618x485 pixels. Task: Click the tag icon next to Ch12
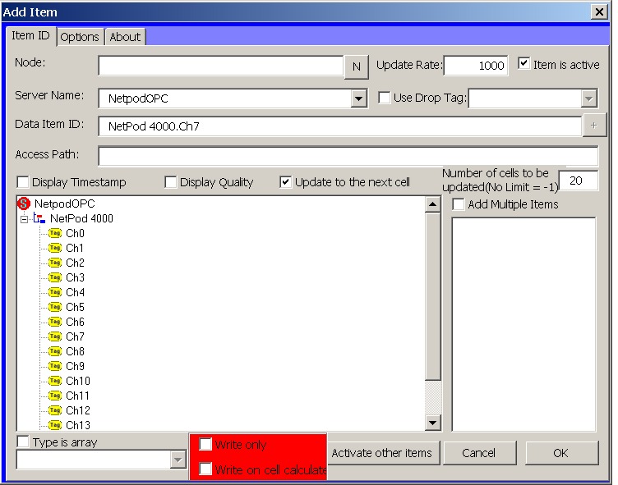coord(55,410)
